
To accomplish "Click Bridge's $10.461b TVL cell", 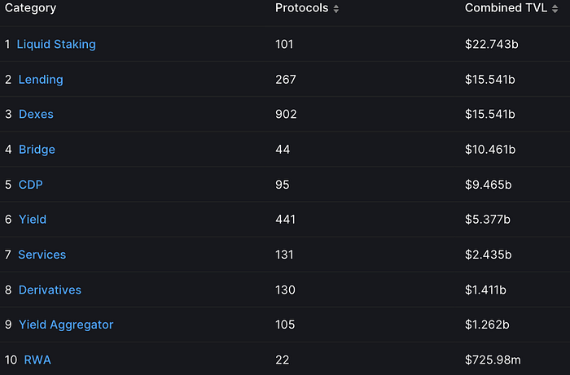I will coord(490,150).
